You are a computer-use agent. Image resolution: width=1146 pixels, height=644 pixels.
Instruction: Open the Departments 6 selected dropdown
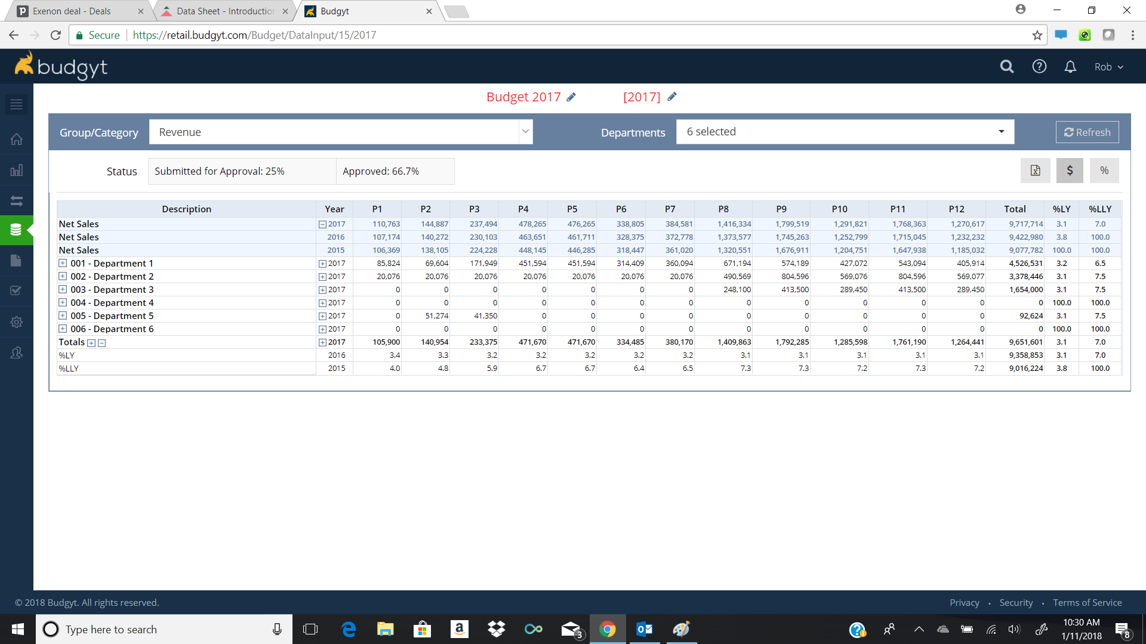click(845, 132)
